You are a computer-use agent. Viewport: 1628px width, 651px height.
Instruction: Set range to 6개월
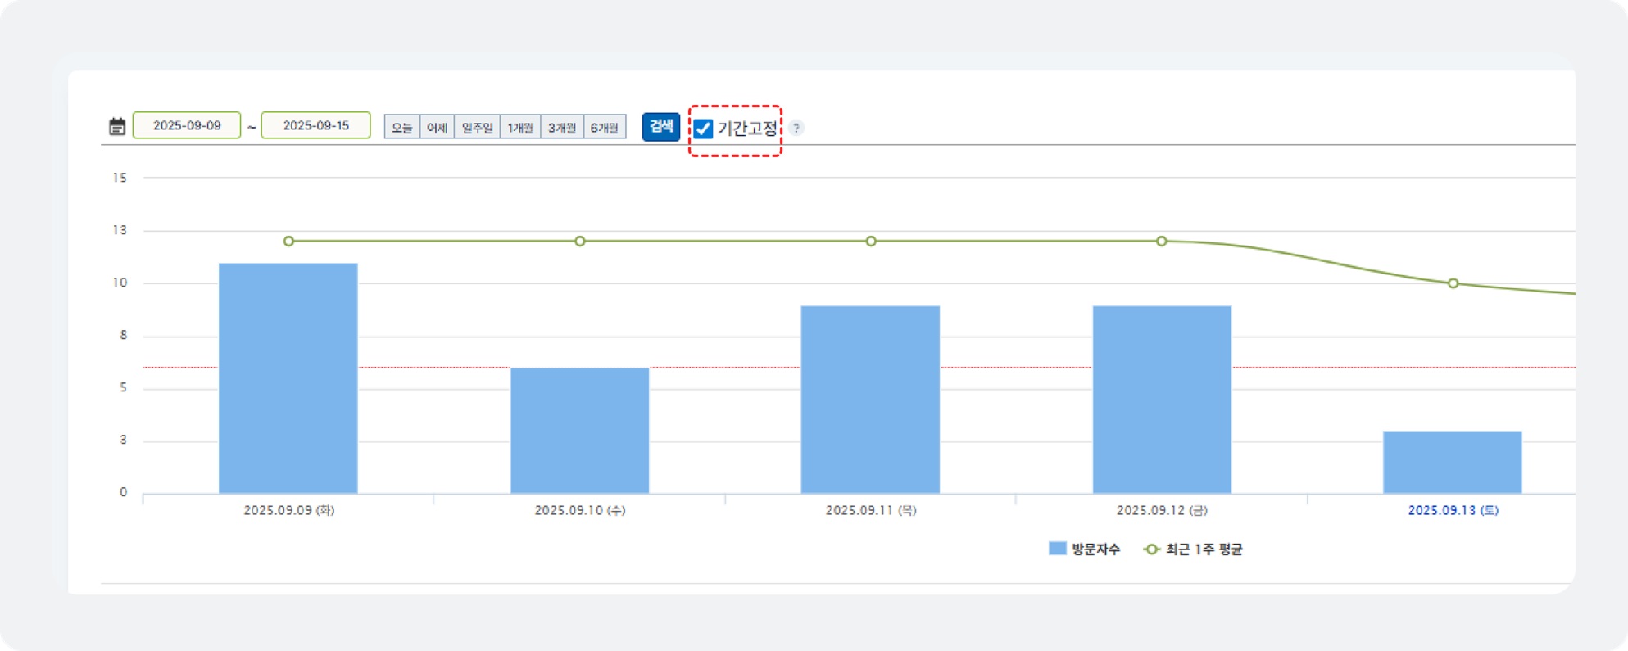point(605,127)
